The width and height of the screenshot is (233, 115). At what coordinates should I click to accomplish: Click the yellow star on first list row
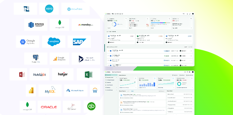(x=108, y=51)
